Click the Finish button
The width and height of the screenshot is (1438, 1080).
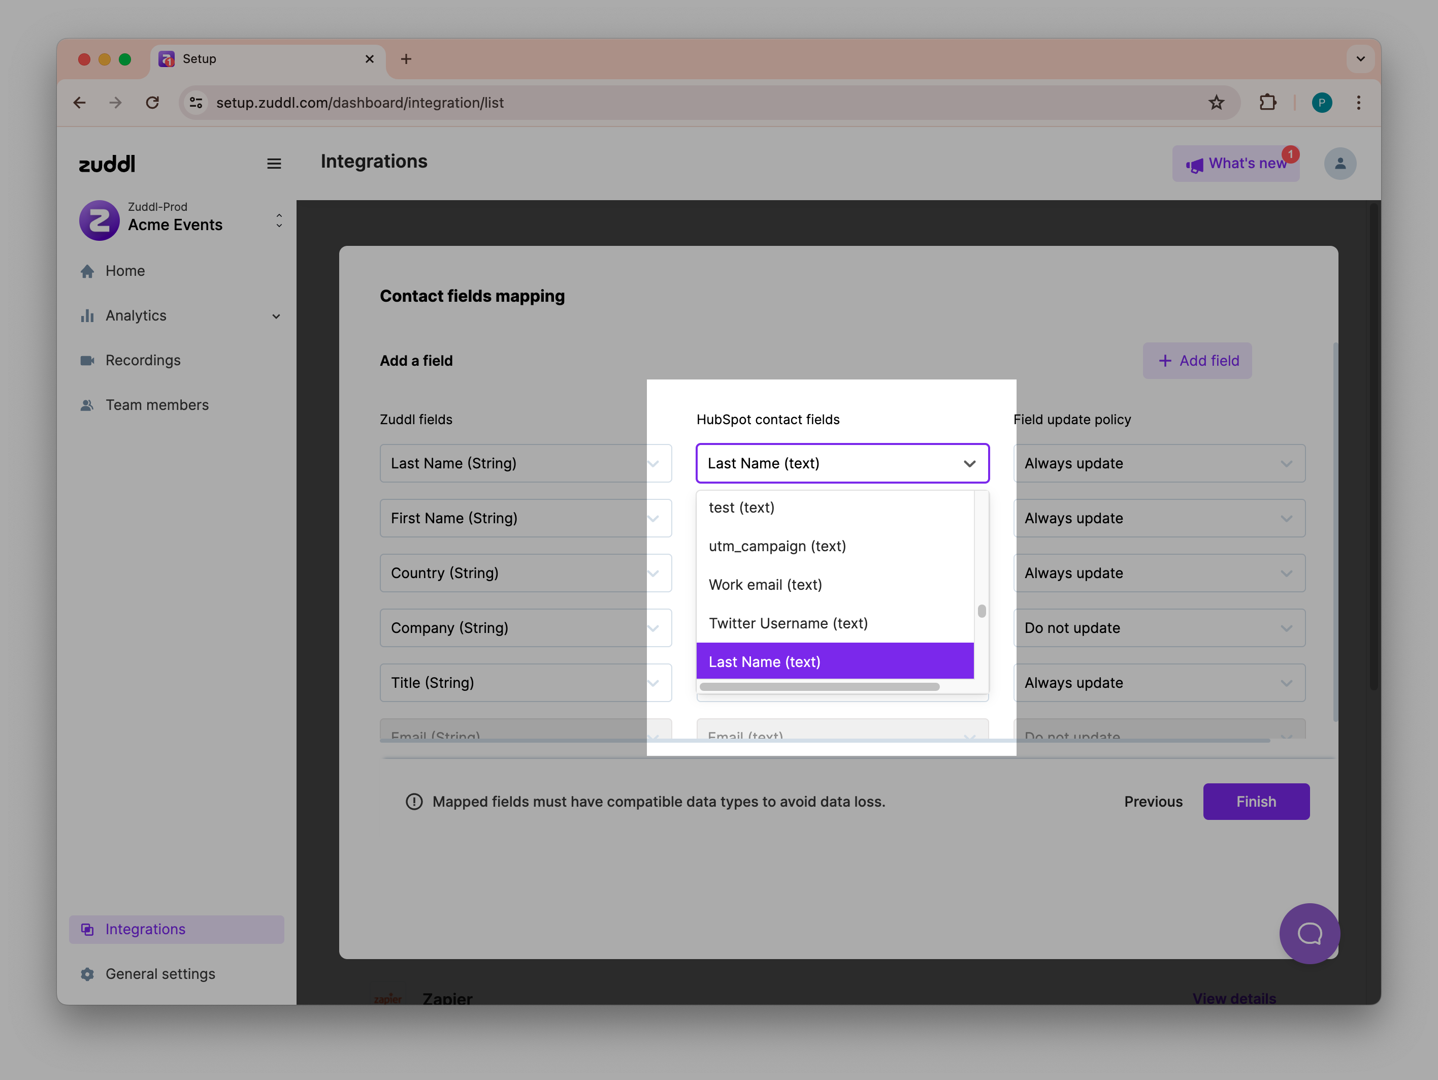1255,802
